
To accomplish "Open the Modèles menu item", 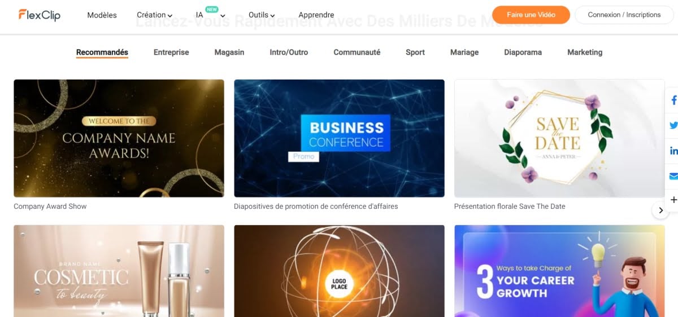I will pyautogui.click(x=102, y=15).
